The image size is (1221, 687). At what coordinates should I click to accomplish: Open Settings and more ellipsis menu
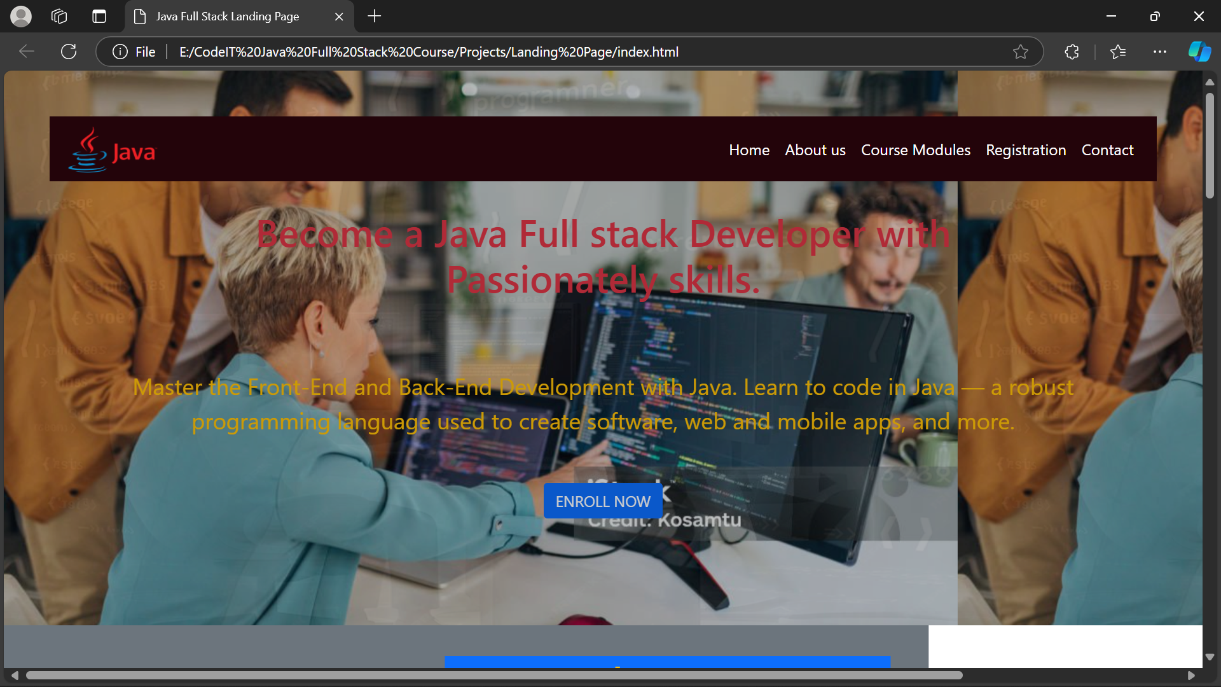(1160, 52)
